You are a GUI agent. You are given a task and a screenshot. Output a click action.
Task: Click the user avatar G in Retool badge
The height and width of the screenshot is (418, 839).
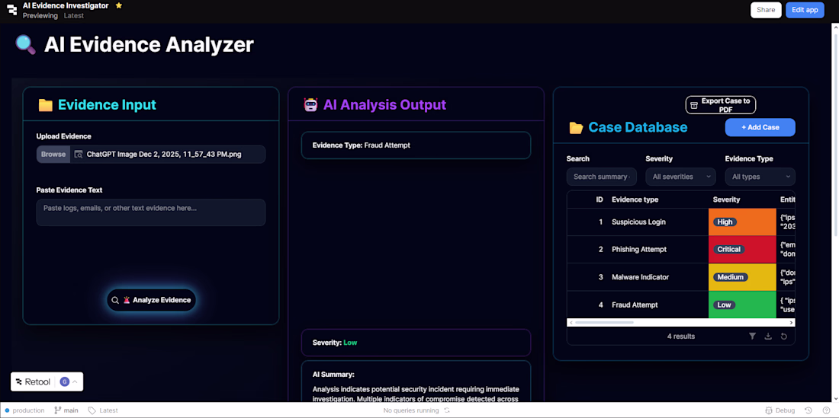65,381
